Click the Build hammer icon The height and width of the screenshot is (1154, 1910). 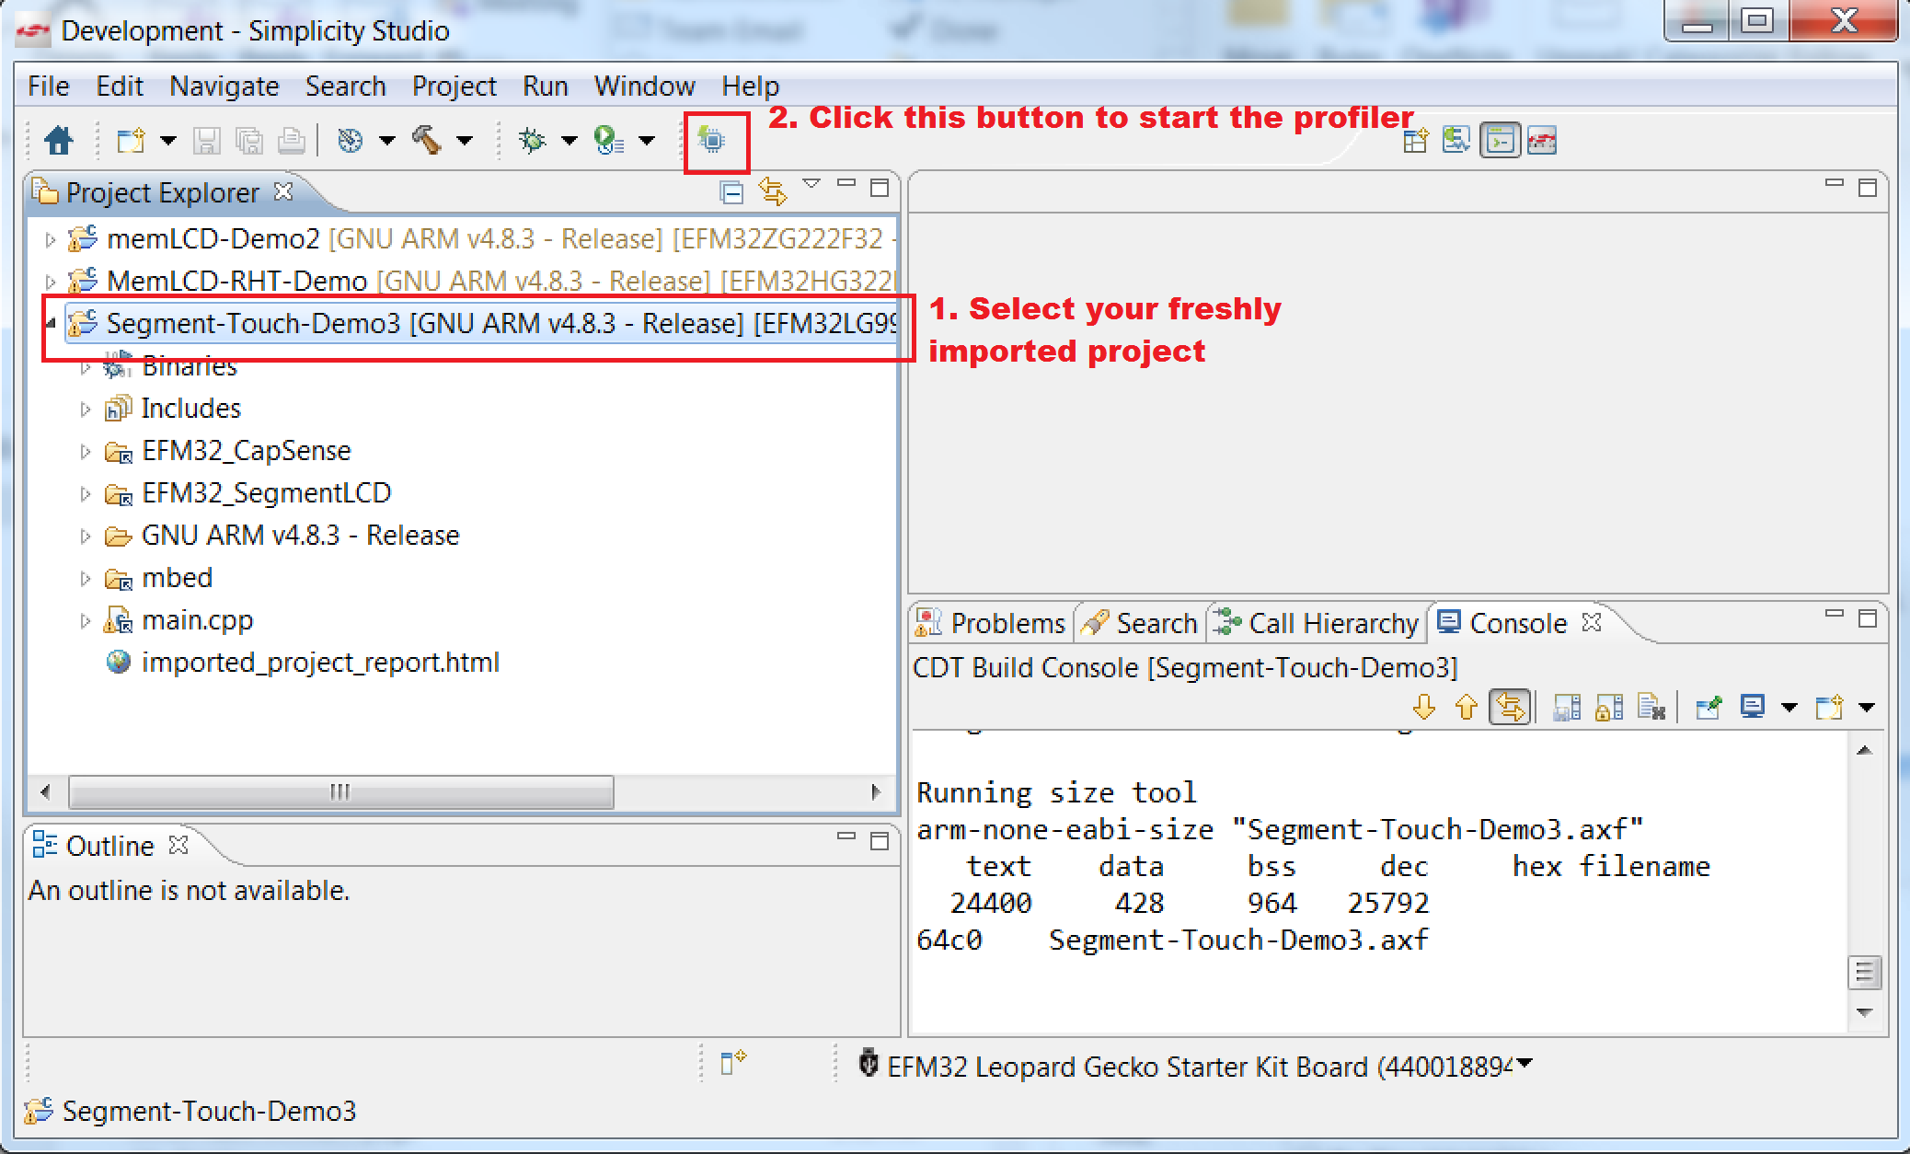click(x=427, y=141)
